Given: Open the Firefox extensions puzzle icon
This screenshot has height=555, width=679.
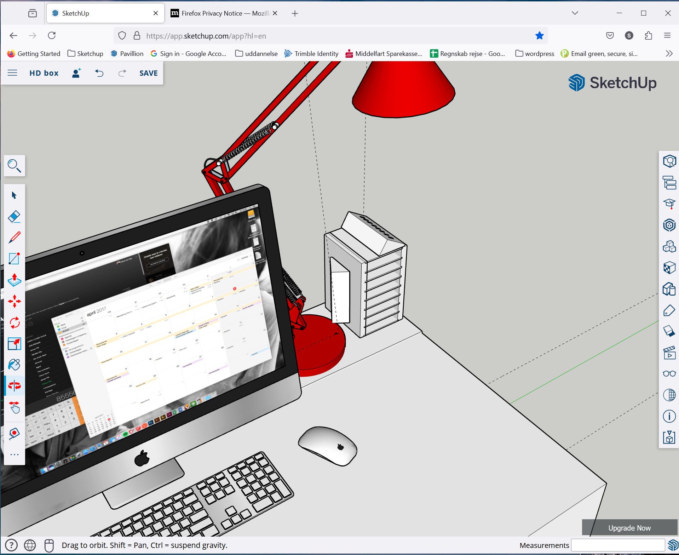Looking at the screenshot, I should click(x=649, y=35).
